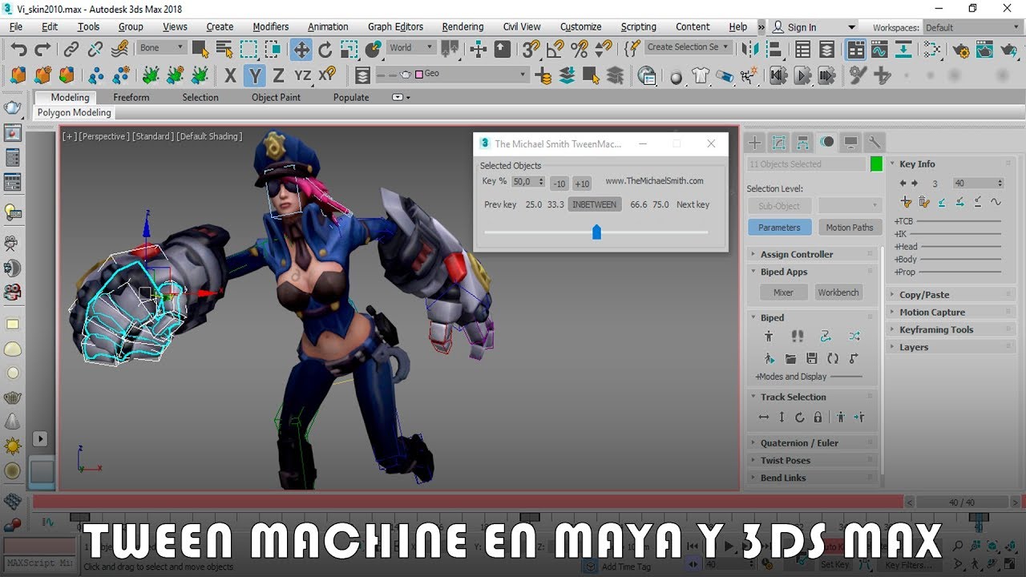The height and width of the screenshot is (577, 1026).
Task: Open the Rendering menu
Action: tap(463, 26)
